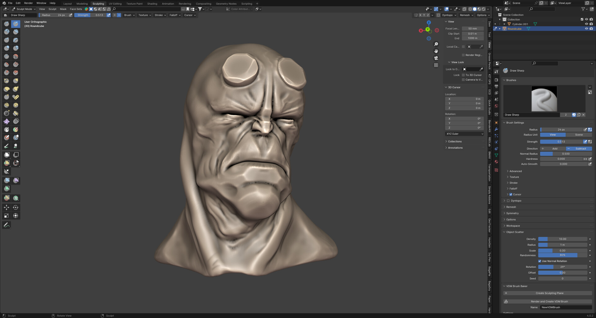Select the Move transform tool
The width and height of the screenshot is (596, 318).
[7, 207]
